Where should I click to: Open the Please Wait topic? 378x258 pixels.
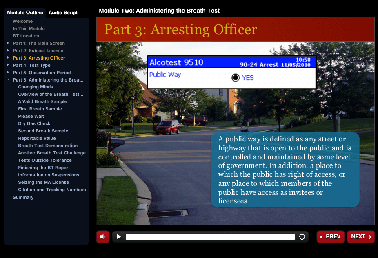[31, 116]
